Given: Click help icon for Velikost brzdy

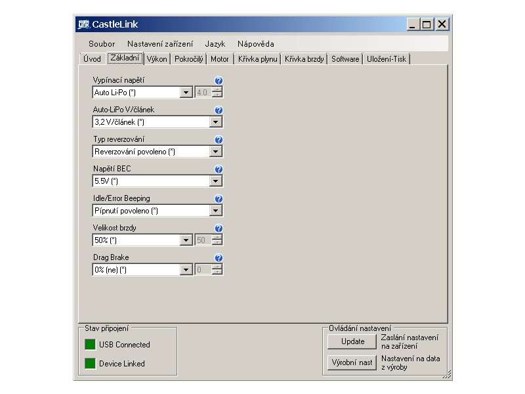Looking at the screenshot, I should [x=219, y=229].
